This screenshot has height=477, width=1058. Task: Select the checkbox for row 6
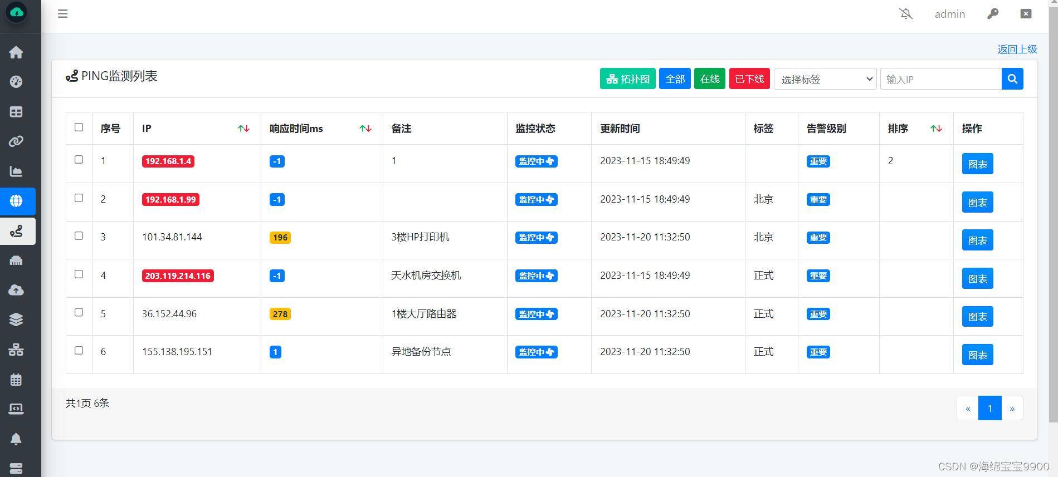coord(79,351)
